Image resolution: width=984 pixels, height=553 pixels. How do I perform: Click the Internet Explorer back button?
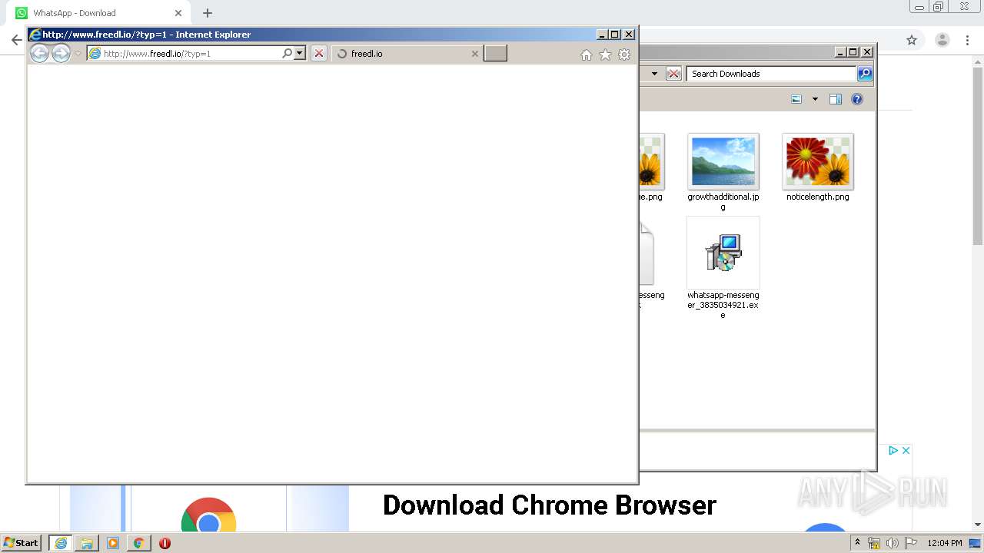point(39,53)
